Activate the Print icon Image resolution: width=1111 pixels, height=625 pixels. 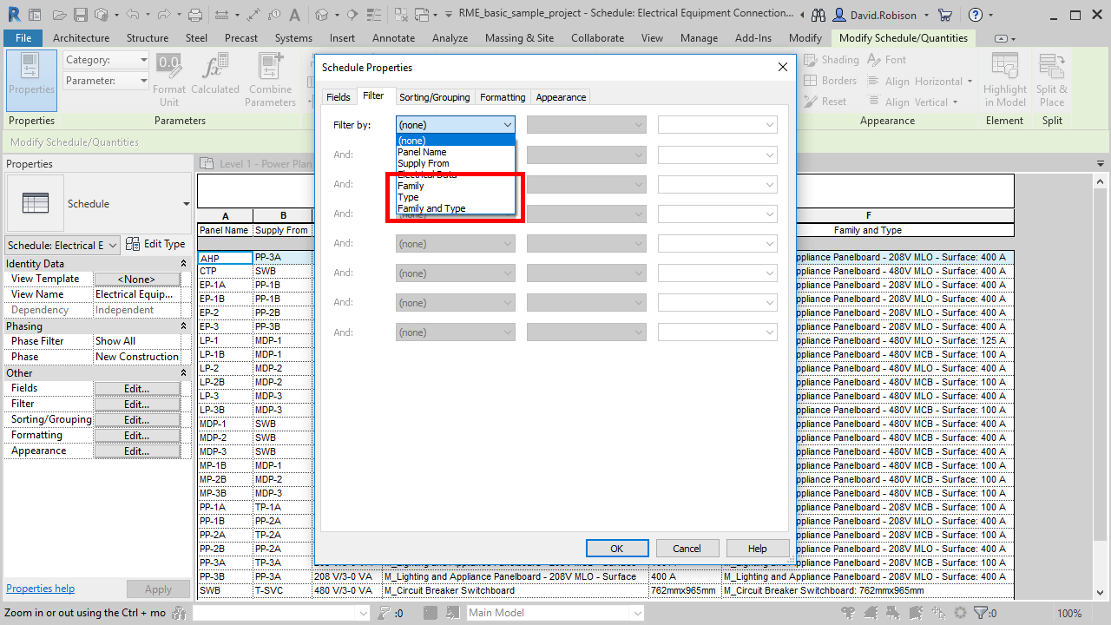pyautogui.click(x=194, y=13)
